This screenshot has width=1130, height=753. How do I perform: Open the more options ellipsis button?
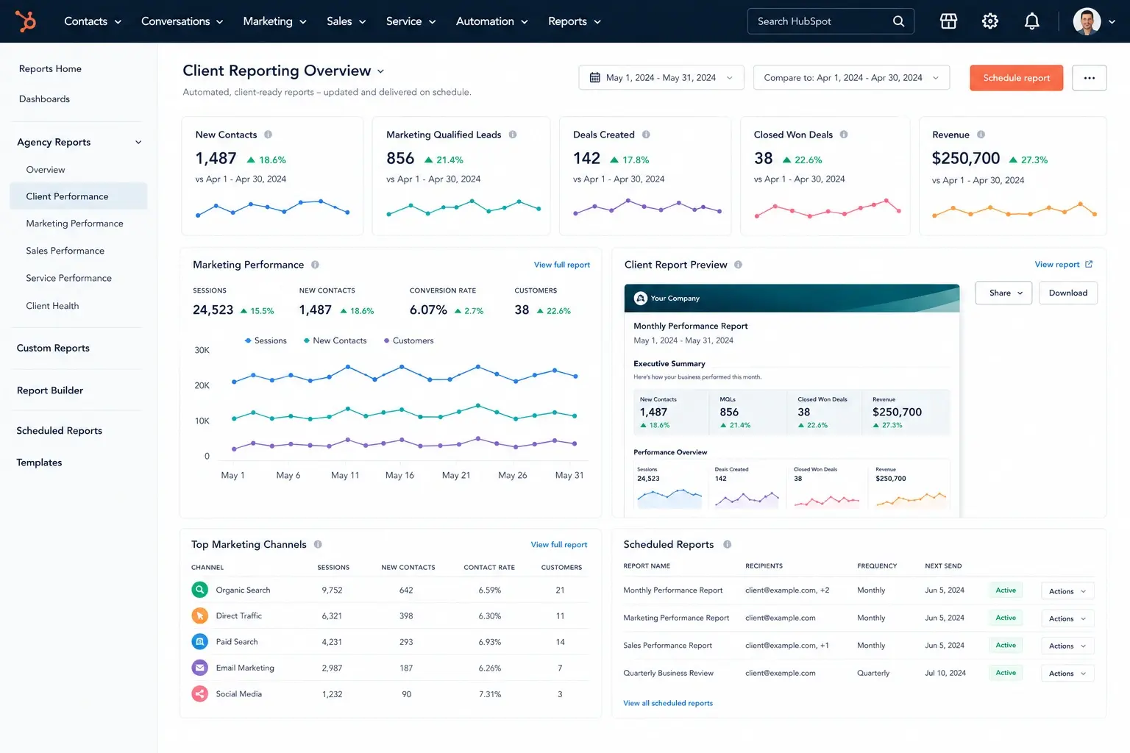1090,78
